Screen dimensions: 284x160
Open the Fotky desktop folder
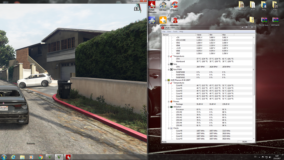point(275,6)
